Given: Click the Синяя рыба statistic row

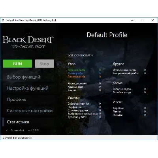Looking at the screenshot, I should (84, 73).
